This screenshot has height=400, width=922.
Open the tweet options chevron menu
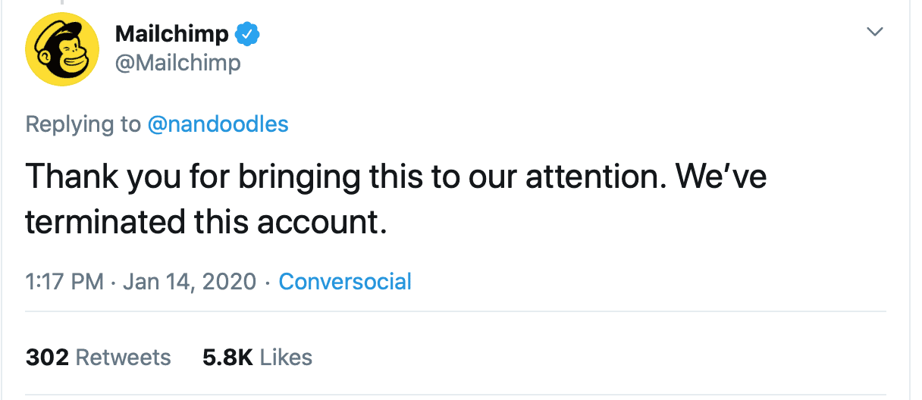[876, 33]
